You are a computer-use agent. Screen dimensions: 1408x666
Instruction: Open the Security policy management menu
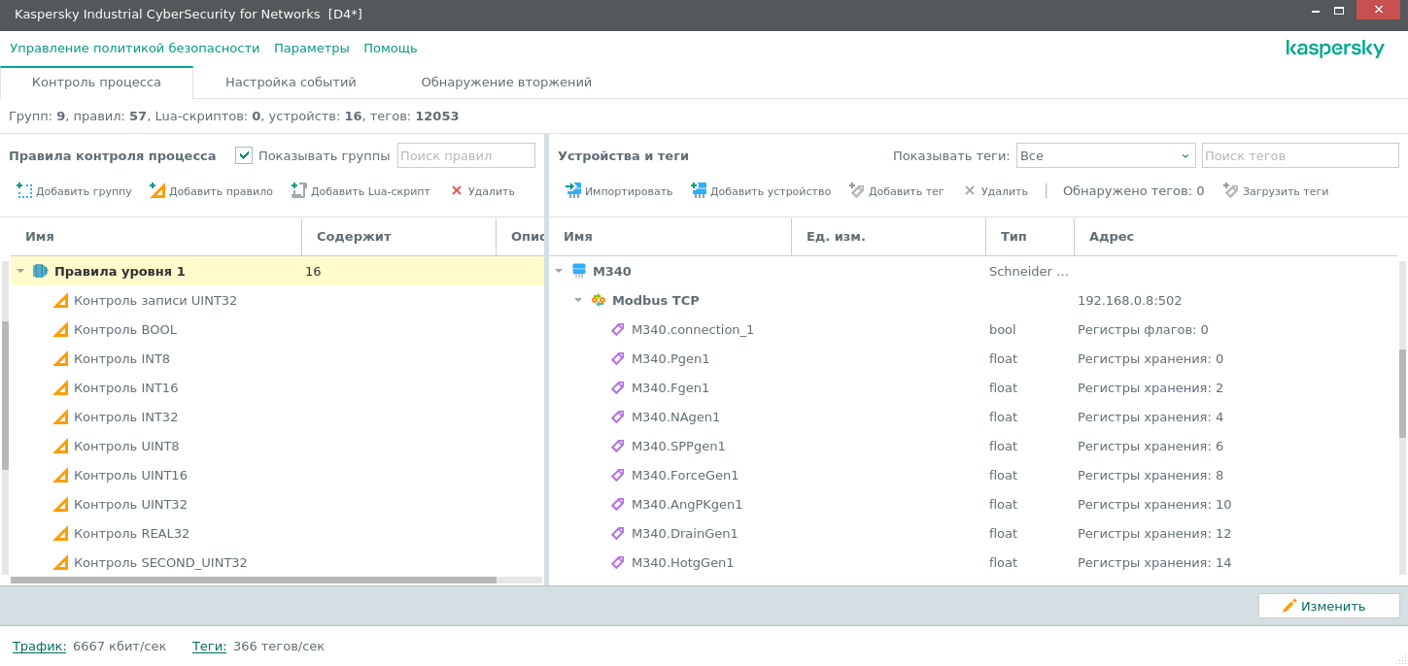point(135,49)
